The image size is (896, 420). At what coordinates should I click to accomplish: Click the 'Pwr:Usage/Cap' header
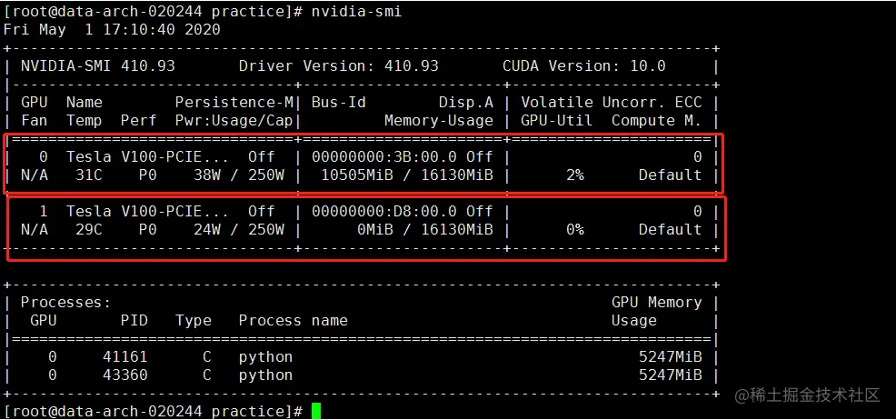pyautogui.click(x=234, y=121)
